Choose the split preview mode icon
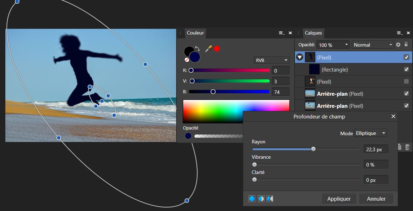The height and width of the screenshot is (211, 413). pos(261,199)
